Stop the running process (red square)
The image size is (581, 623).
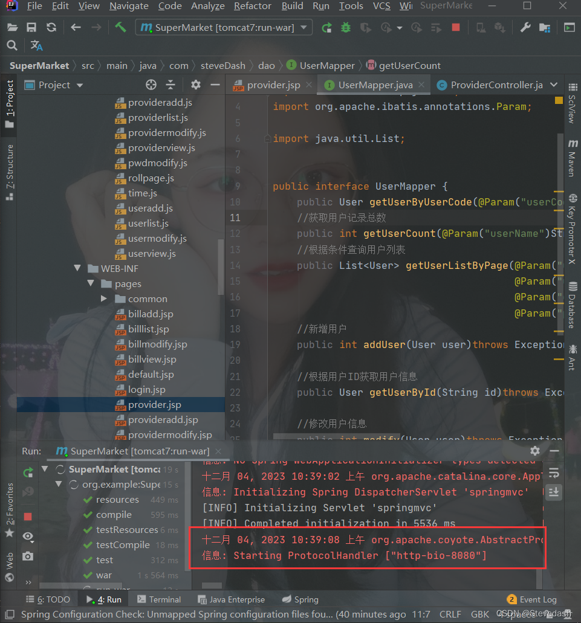[456, 27]
